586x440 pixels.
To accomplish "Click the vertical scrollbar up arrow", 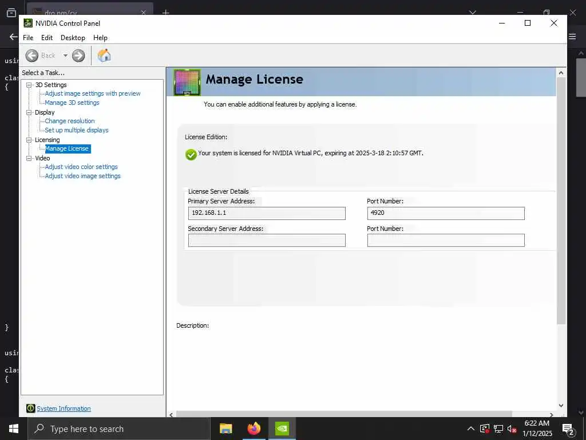I will tap(561, 73).
